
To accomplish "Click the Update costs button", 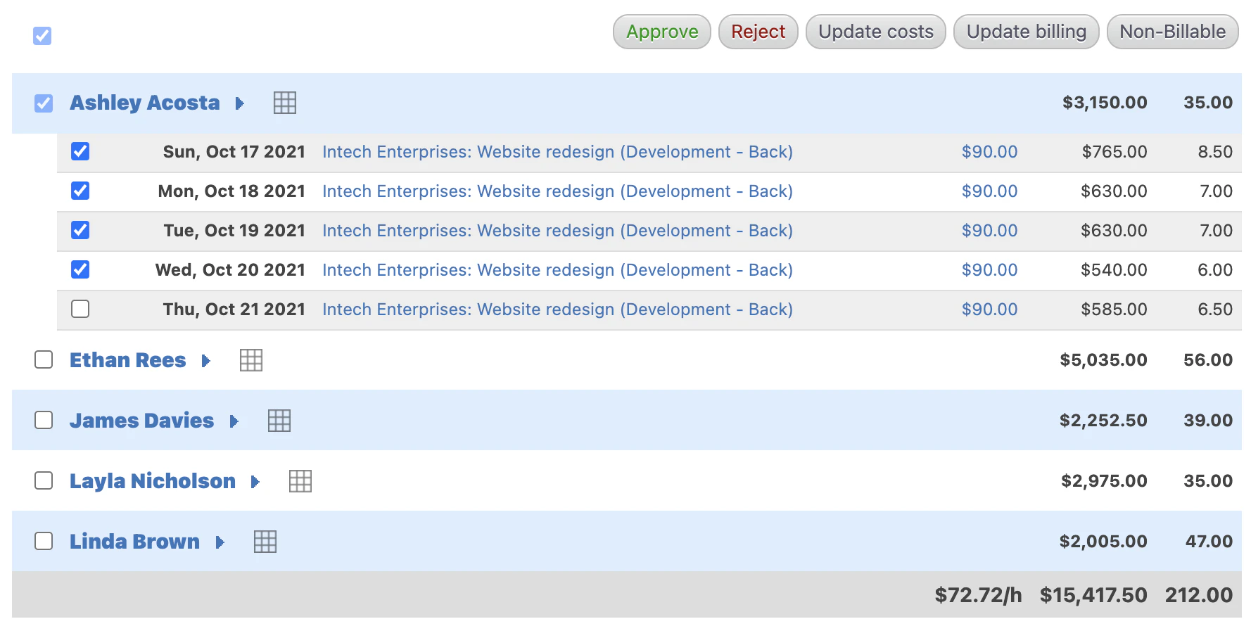I will [x=875, y=32].
